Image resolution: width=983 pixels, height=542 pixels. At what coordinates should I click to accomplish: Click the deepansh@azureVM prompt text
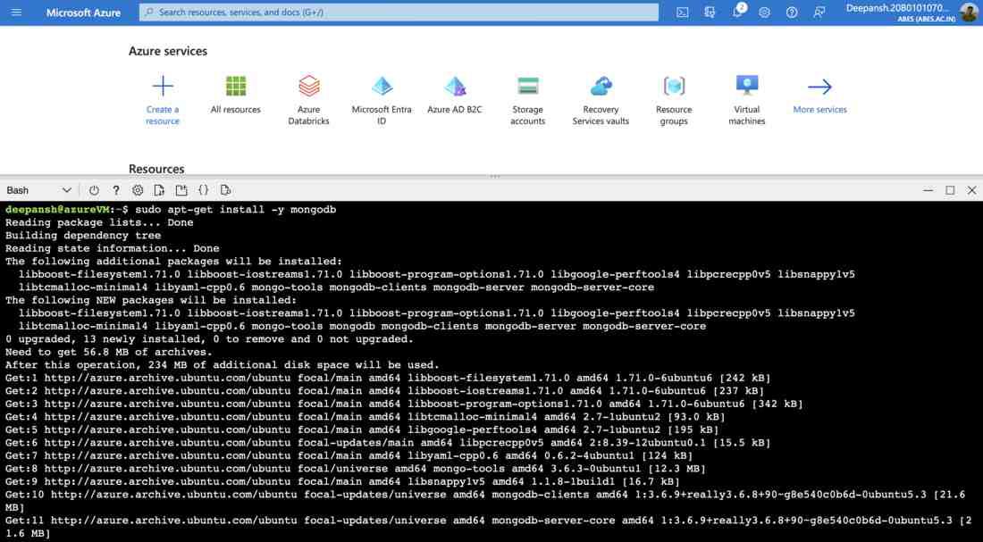coord(58,209)
